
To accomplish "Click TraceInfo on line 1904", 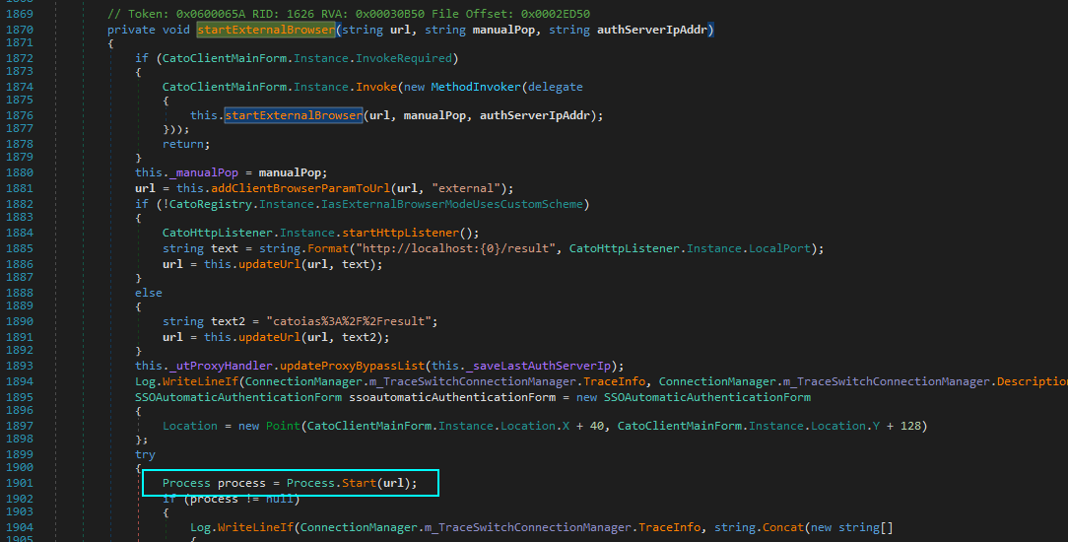I will (x=670, y=527).
